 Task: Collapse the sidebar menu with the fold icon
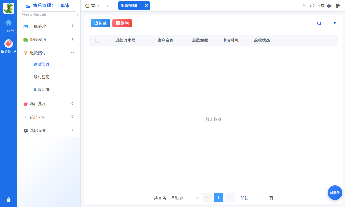coord(28,5)
